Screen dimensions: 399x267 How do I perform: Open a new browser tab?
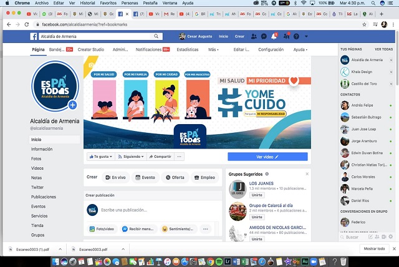381,14
